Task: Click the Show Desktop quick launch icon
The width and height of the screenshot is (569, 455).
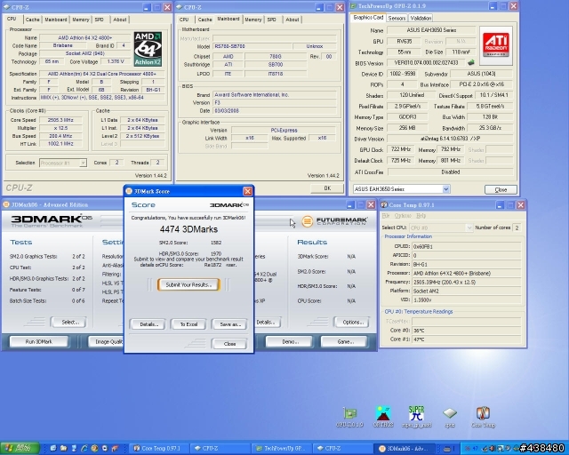Action: click(53, 449)
